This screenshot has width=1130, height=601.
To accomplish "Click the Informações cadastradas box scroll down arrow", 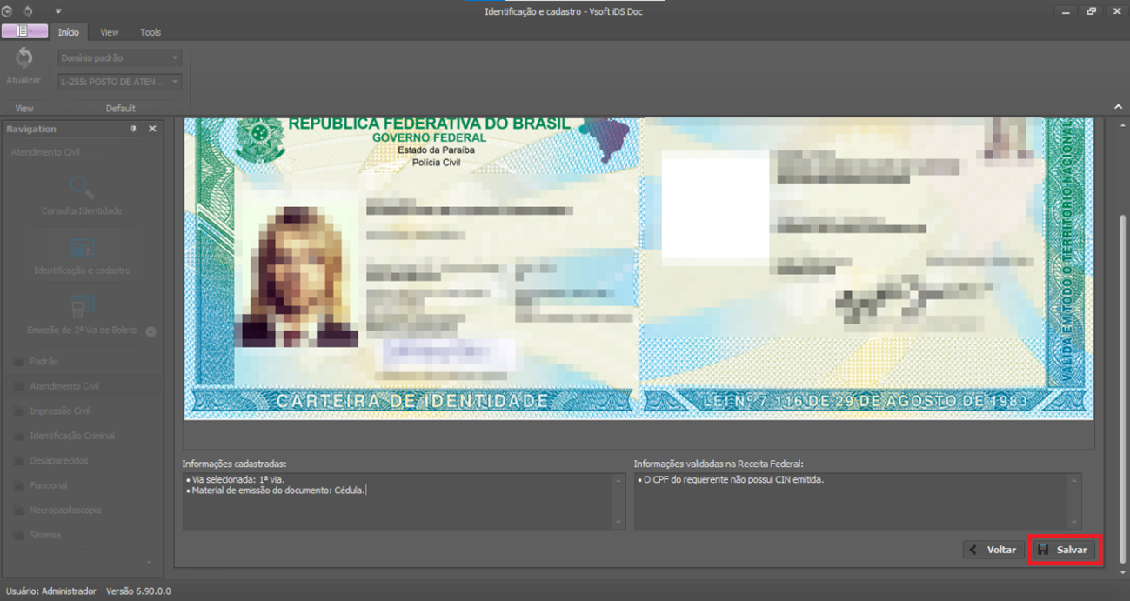I will (619, 522).
